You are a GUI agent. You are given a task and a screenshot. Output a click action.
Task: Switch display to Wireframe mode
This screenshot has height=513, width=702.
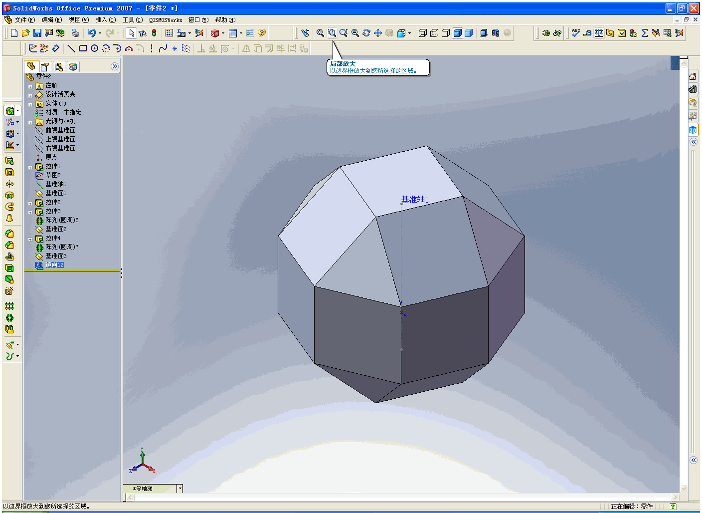423,33
